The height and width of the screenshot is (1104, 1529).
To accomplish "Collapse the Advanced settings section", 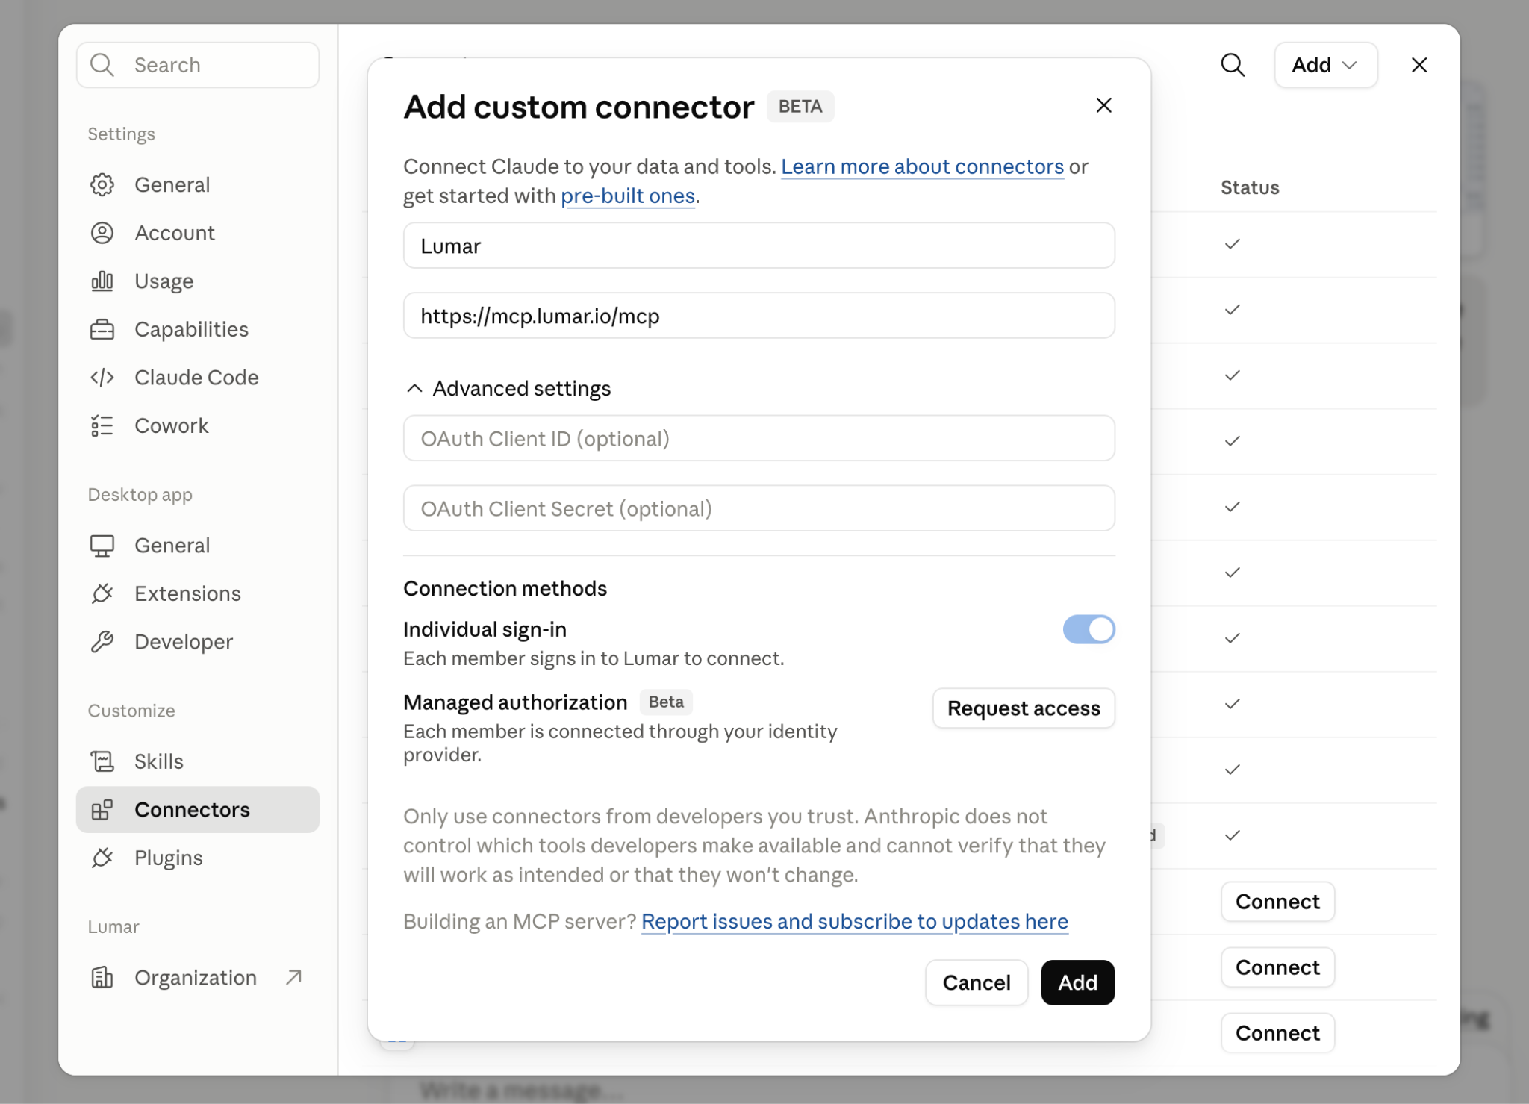I will [x=508, y=388].
